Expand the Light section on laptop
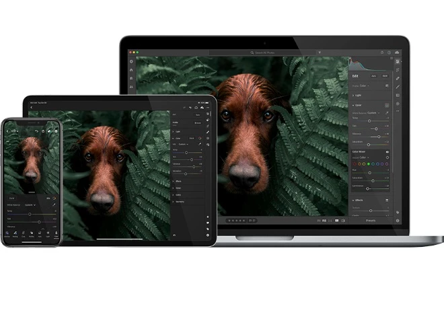This screenshot has height=333, width=444. (357, 96)
